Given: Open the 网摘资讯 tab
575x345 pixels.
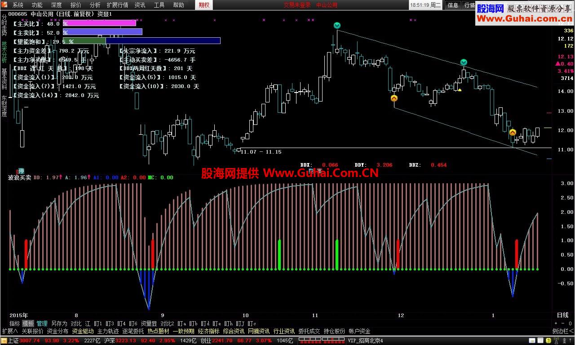Looking at the screenshot, I should pyautogui.click(x=259, y=331).
